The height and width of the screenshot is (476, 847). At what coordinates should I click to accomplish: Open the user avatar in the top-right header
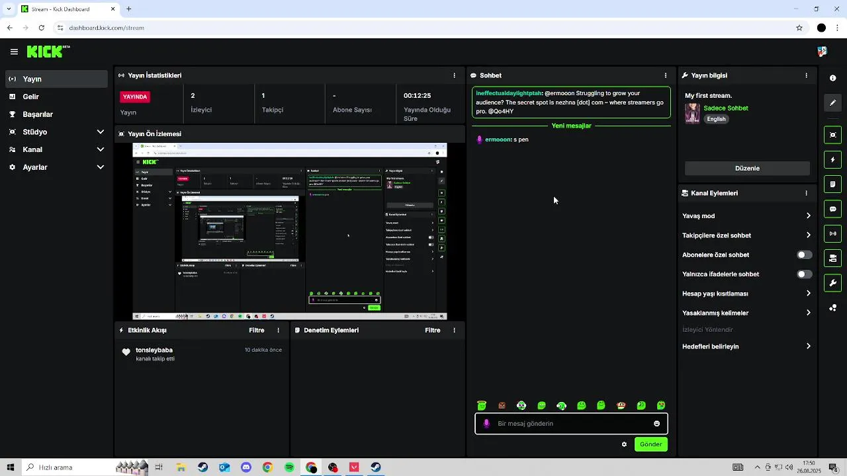823,52
